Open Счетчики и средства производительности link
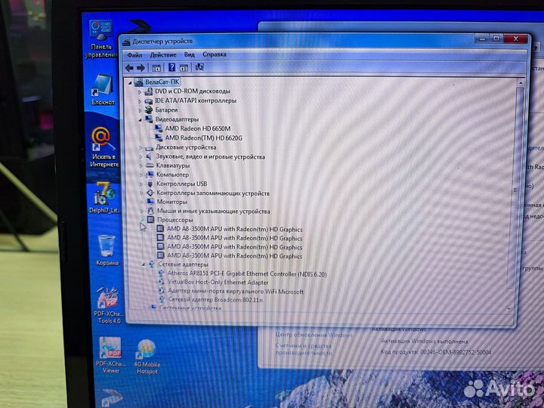Viewport: 544px width, 408px height. 304,349
